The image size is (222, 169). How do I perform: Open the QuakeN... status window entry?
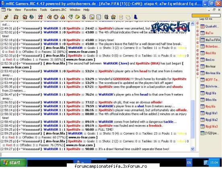click(x=210, y=26)
